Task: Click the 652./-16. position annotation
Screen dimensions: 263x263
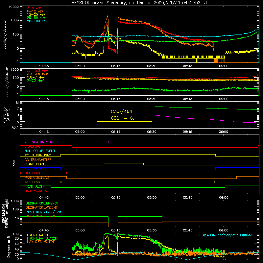Action: coord(123,118)
